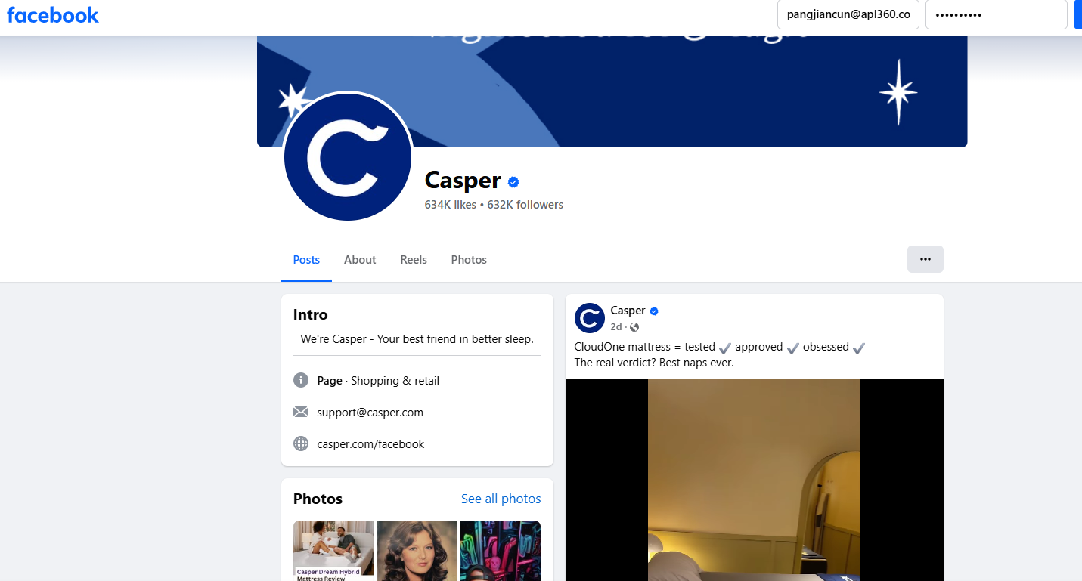
Task: Visit the casper.com/facebook link
Action: coord(370,443)
